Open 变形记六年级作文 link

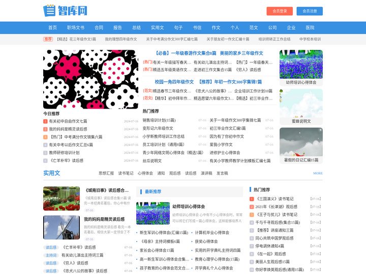158,128
